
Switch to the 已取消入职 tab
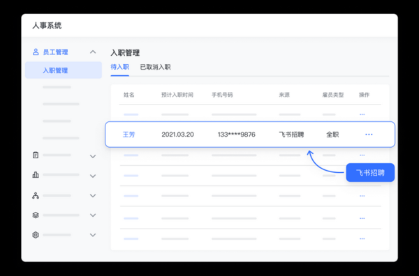pyautogui.click(x=155, y=67)
